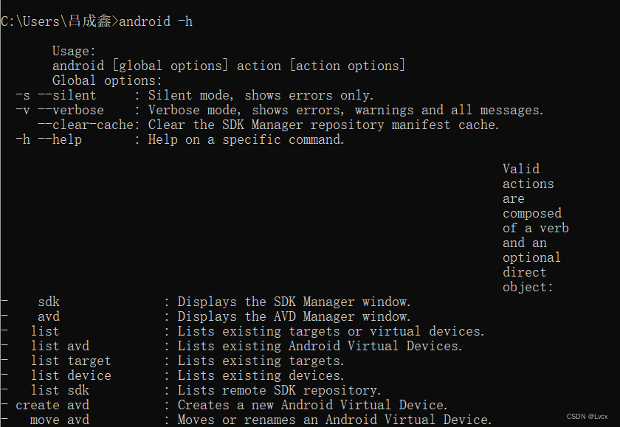Click the "--silent" option text

[67, 95]
